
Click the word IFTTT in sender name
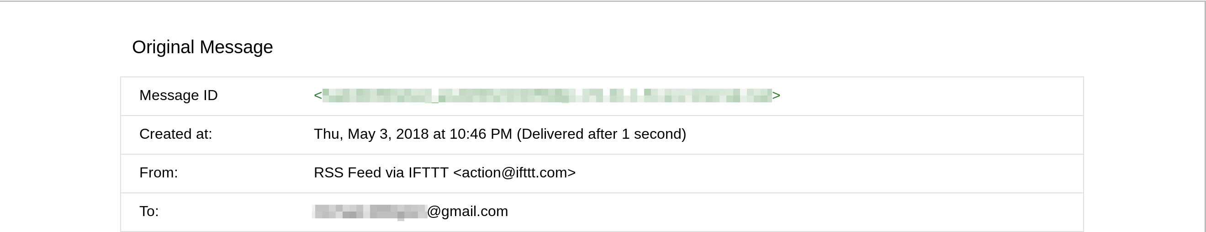(x=428, y=172)
